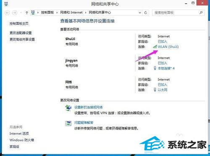
Task: Select 网络和 Internet breadcrumb
Action: pyautogui.click(x=71, y=13)
